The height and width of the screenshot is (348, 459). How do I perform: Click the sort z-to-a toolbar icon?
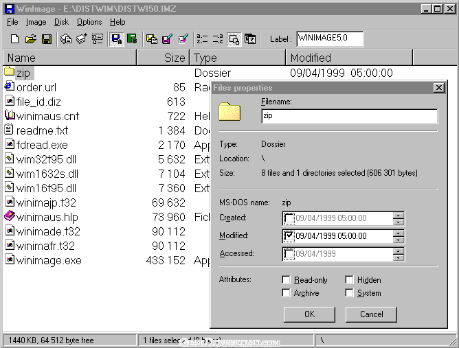pyautogui.click(x=218, y=39)
